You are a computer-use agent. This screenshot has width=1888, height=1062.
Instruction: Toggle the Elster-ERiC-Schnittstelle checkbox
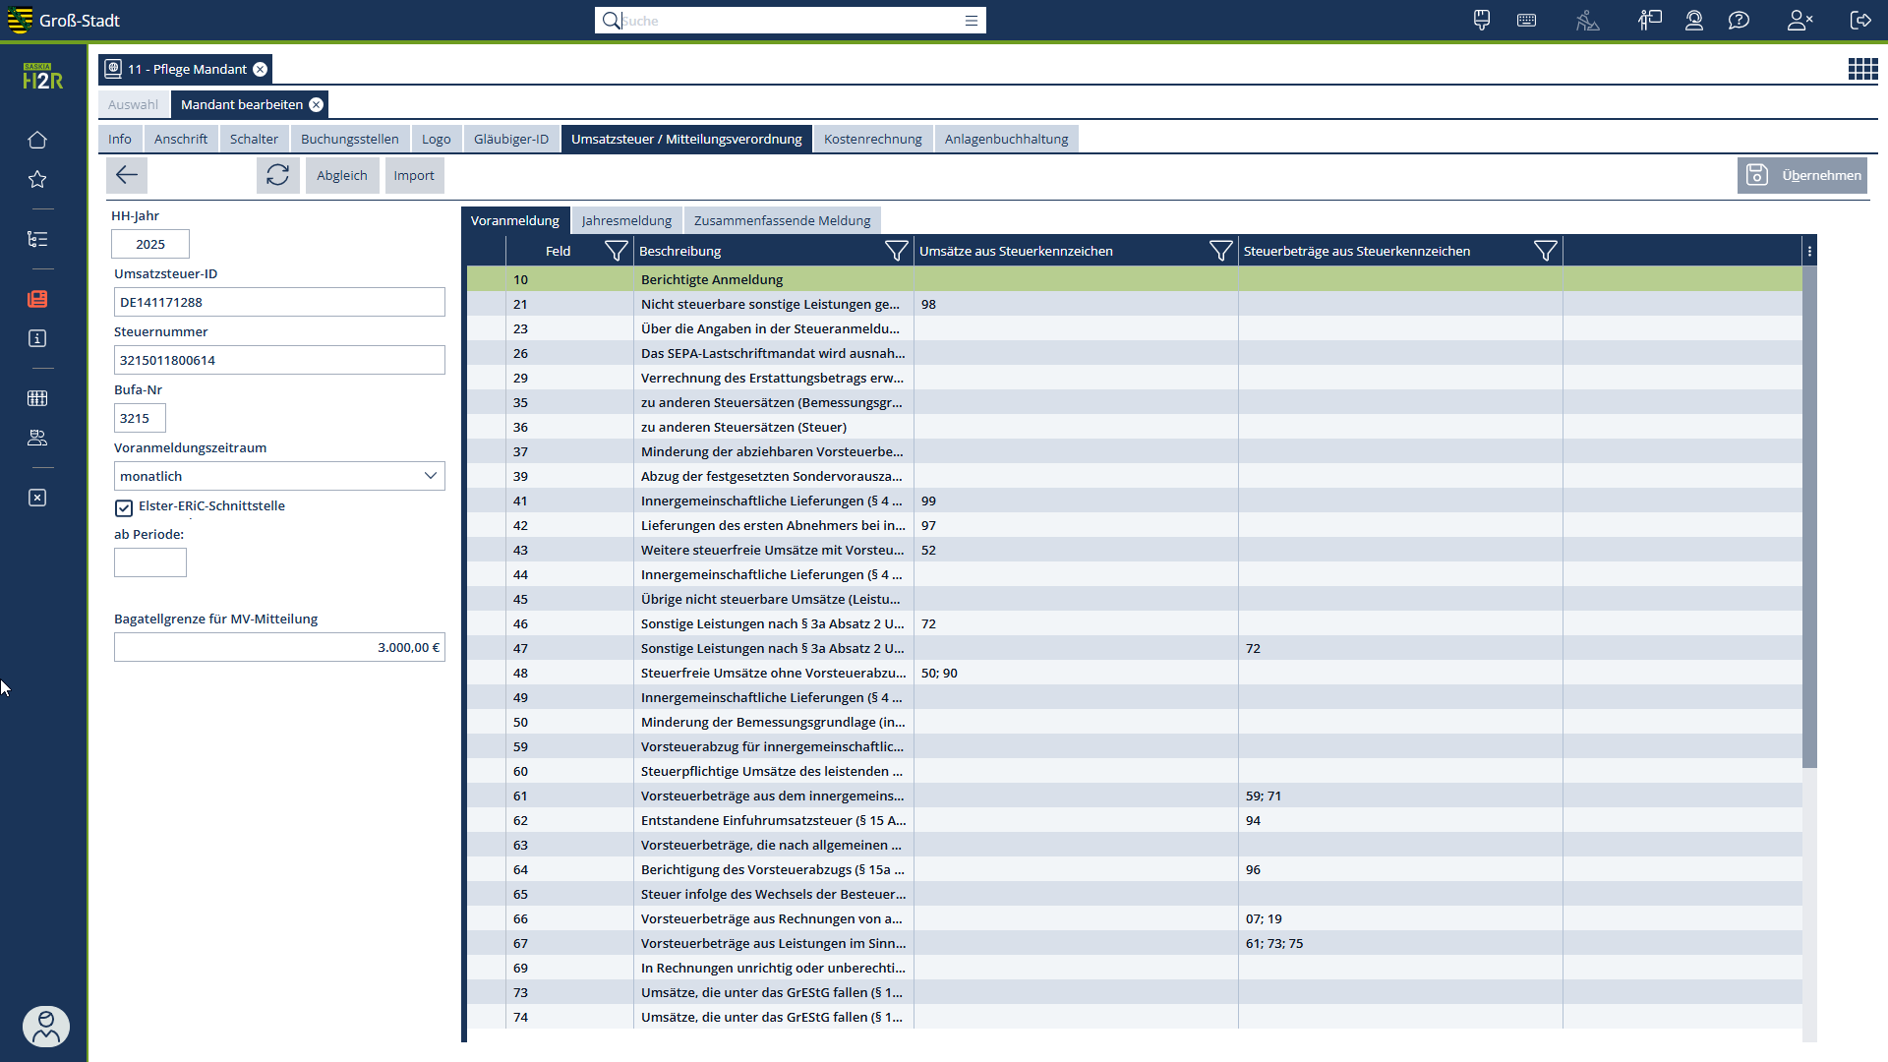pos(124,507)
